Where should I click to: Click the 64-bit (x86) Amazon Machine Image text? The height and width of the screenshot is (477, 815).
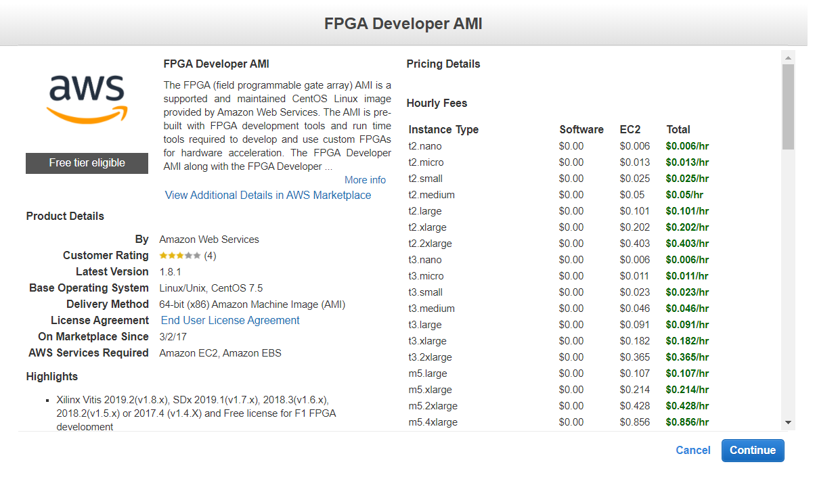pyautogui.click(x=252, y=304)
